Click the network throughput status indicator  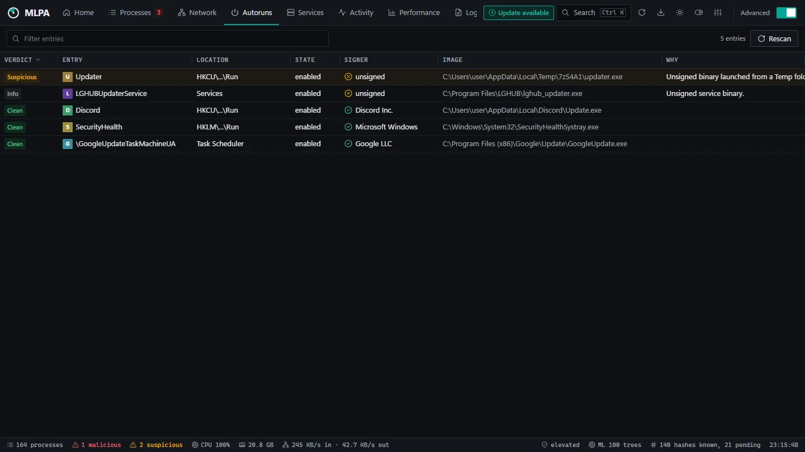336,445
